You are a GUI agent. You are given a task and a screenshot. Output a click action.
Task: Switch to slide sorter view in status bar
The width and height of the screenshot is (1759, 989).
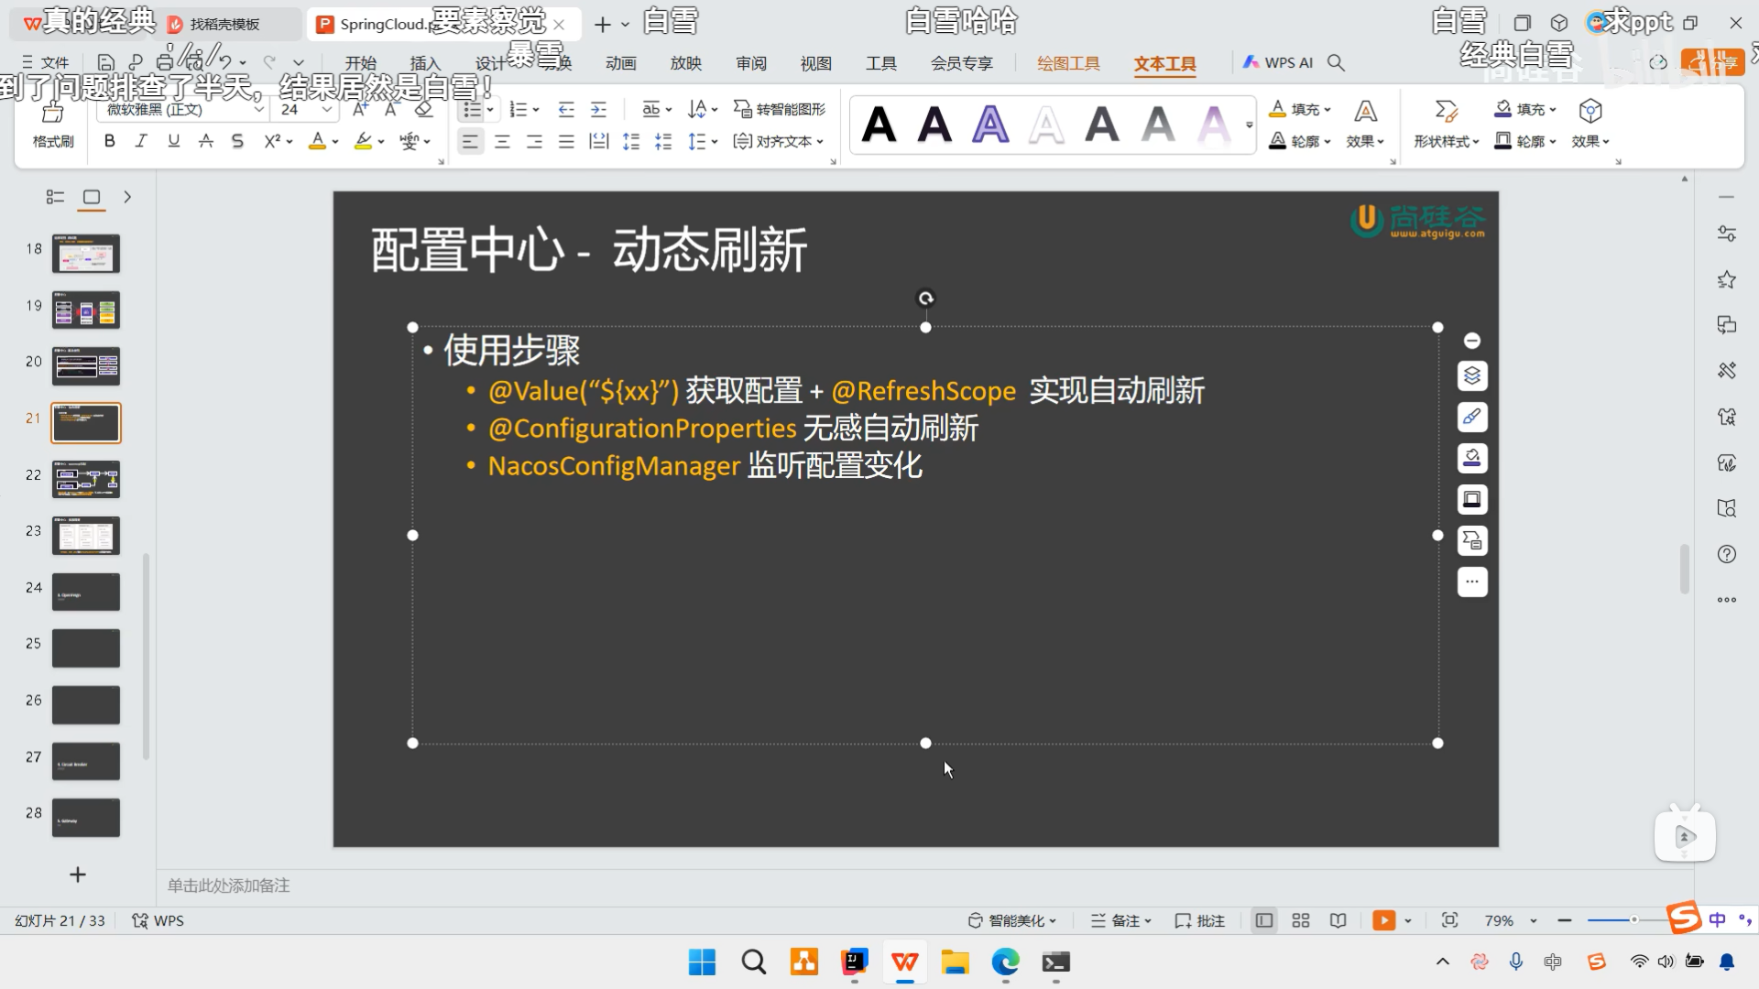(1300, 920)
